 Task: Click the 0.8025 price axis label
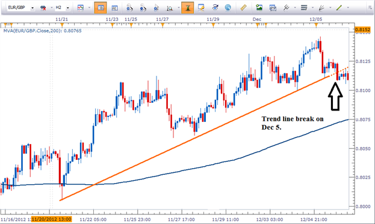[x=364, y=178]
